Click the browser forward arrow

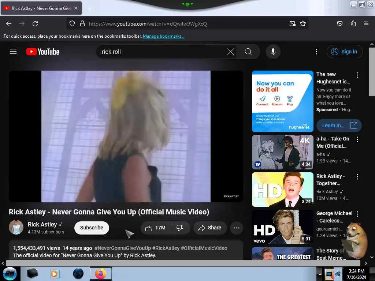click(x=22, y=24)
